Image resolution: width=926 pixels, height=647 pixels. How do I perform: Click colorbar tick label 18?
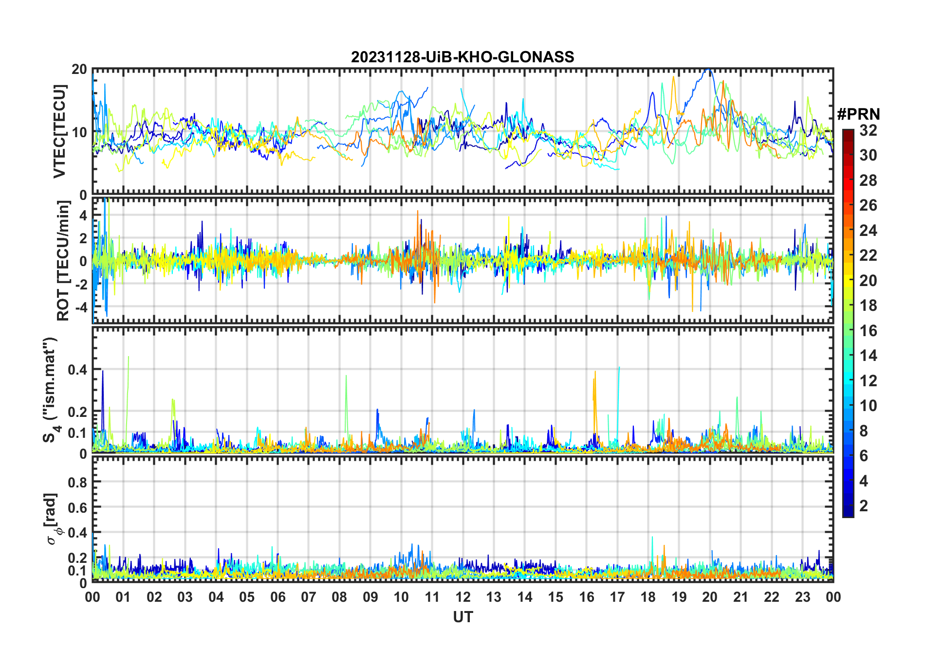868,305
